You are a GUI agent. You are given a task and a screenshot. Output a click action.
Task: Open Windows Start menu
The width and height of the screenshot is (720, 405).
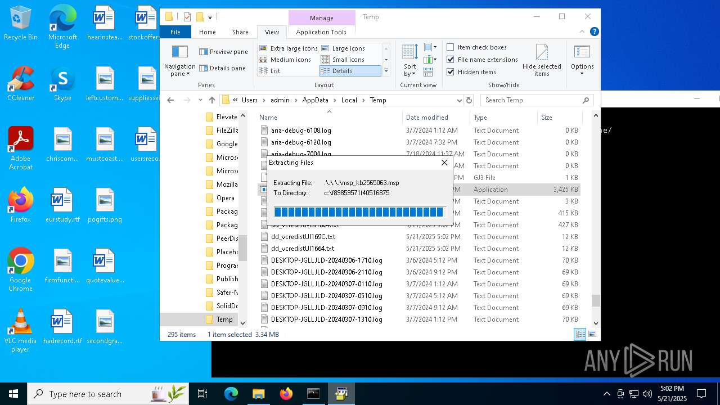click(x=13, y=394)
